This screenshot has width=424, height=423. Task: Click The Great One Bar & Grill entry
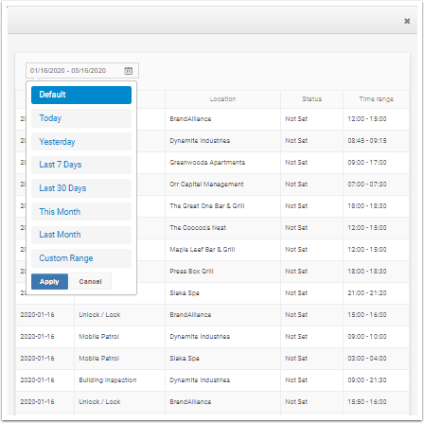207,206
